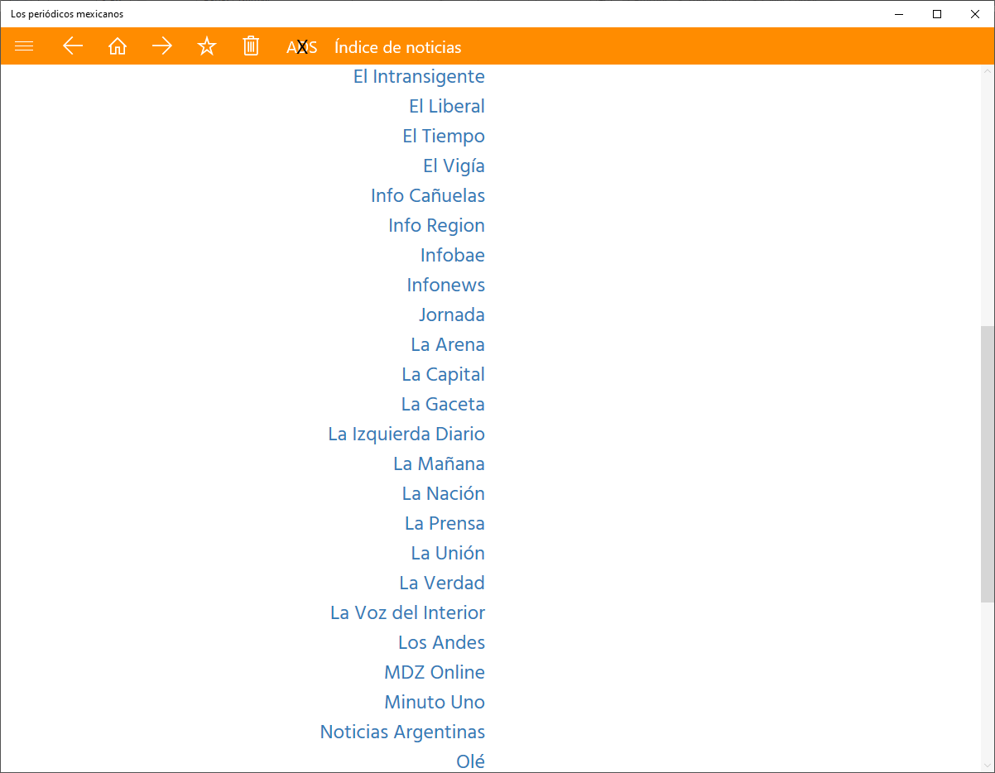Open Infobae newspaper
Viewport: 995px width, 773px height.
(453, 255)
